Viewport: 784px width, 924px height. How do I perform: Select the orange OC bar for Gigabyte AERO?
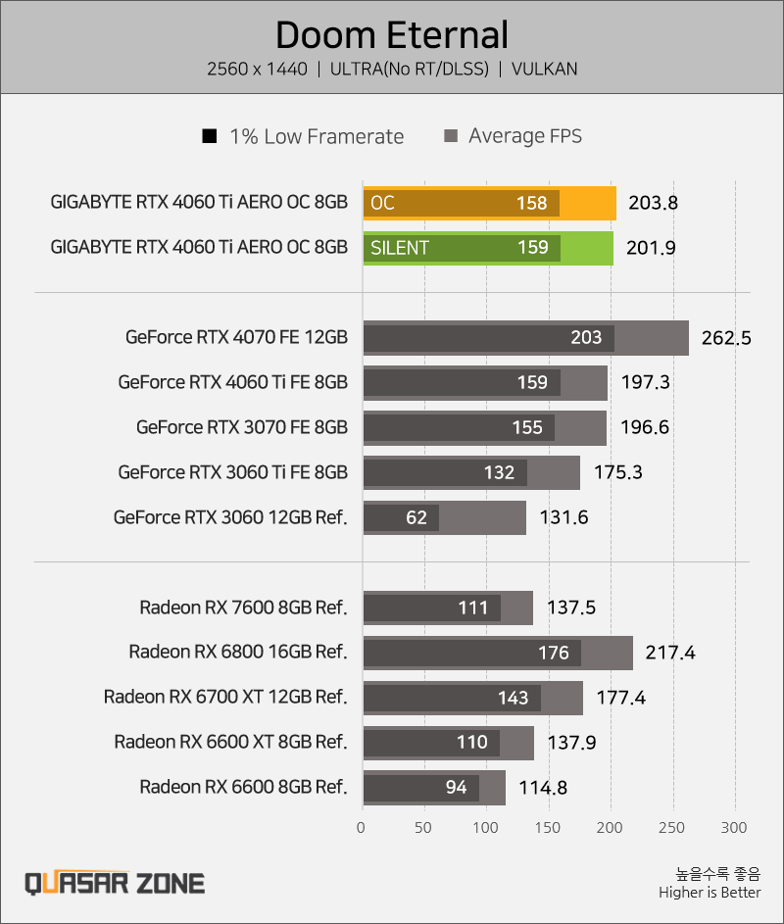tap(490, 203)
